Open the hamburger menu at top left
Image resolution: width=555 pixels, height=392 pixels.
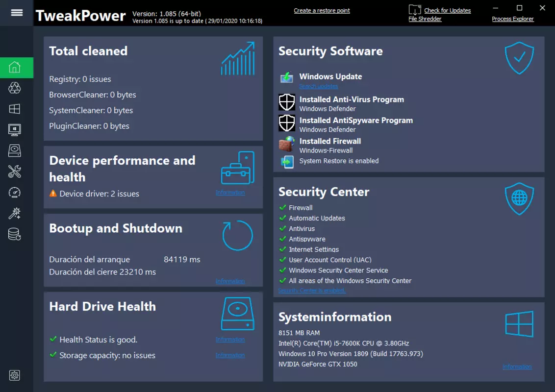[x=17, y=13]
